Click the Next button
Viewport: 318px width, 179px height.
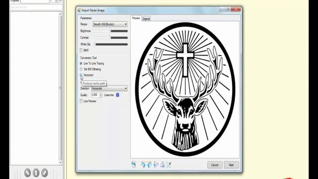coord(232,165)
